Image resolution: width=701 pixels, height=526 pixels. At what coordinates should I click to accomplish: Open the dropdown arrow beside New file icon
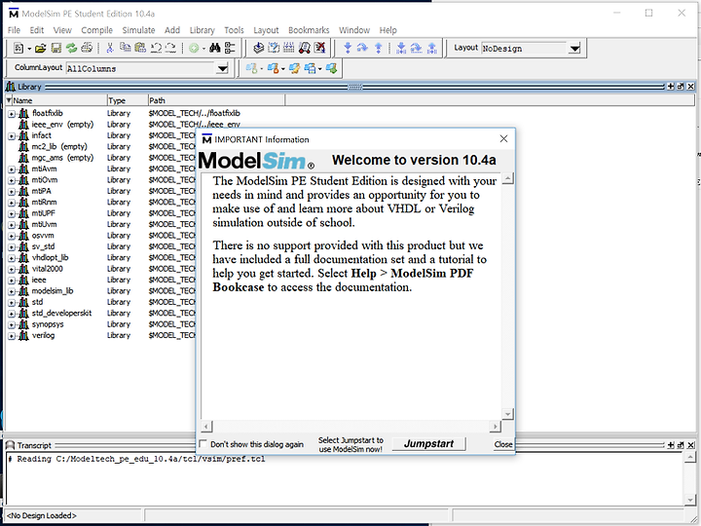click(29, 49)
